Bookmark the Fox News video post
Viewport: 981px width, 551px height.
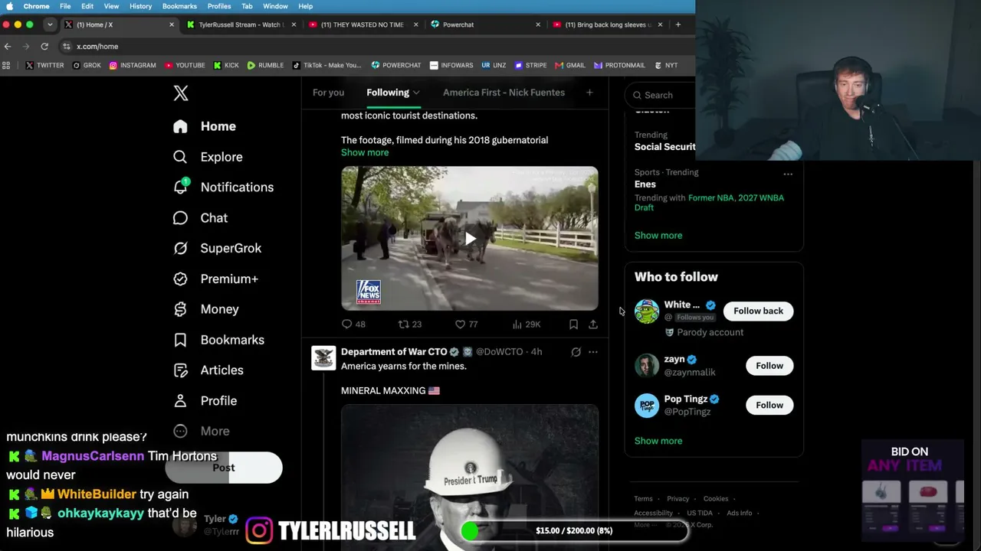pos(573,324)
